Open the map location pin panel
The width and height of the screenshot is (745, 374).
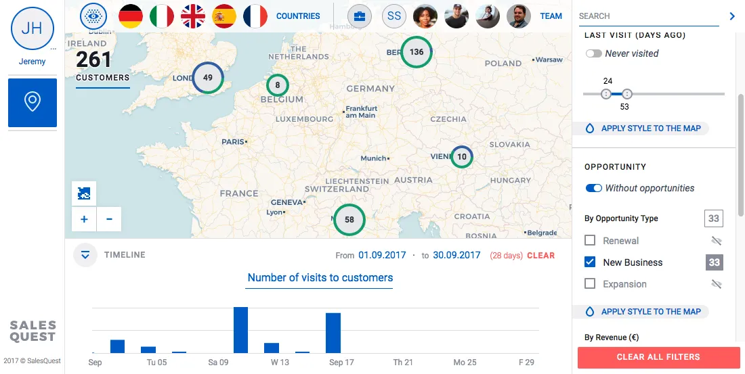click(33, 102)
